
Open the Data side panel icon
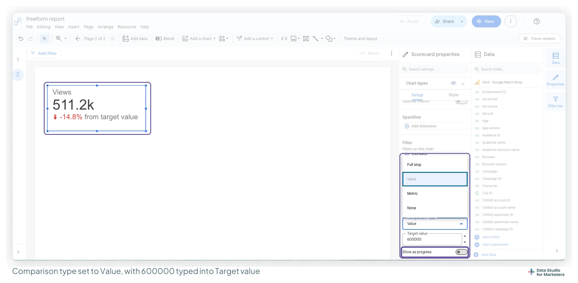click(x=556, y=58)
